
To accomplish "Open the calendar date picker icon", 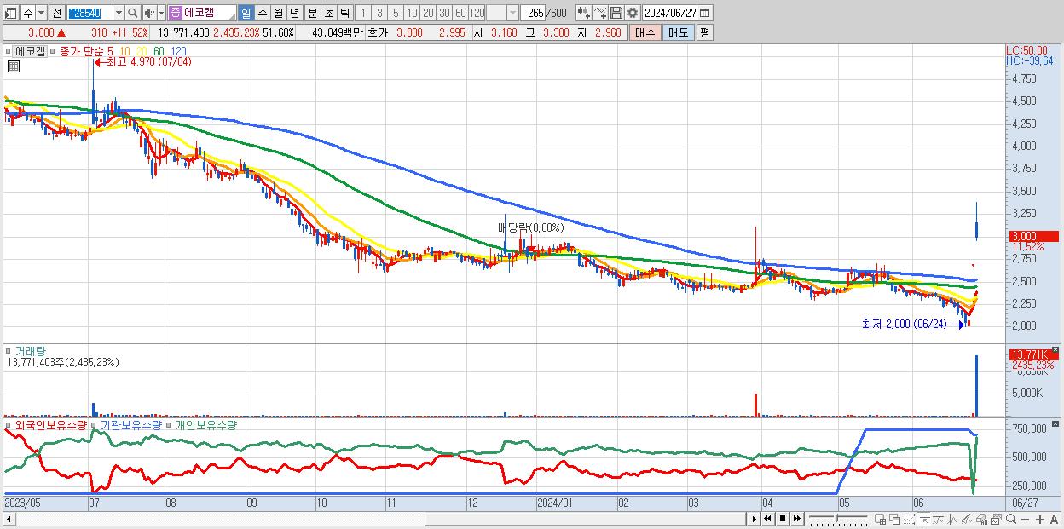I will [x=706, y=13].
